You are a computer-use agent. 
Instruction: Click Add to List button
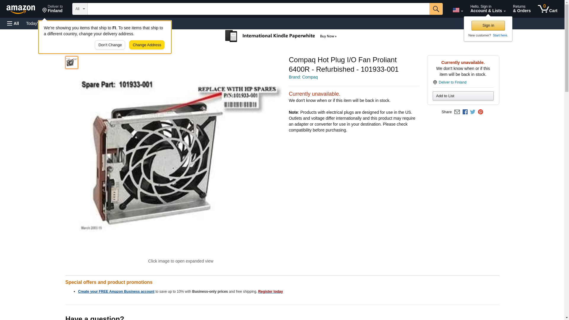tap(463, 96)
